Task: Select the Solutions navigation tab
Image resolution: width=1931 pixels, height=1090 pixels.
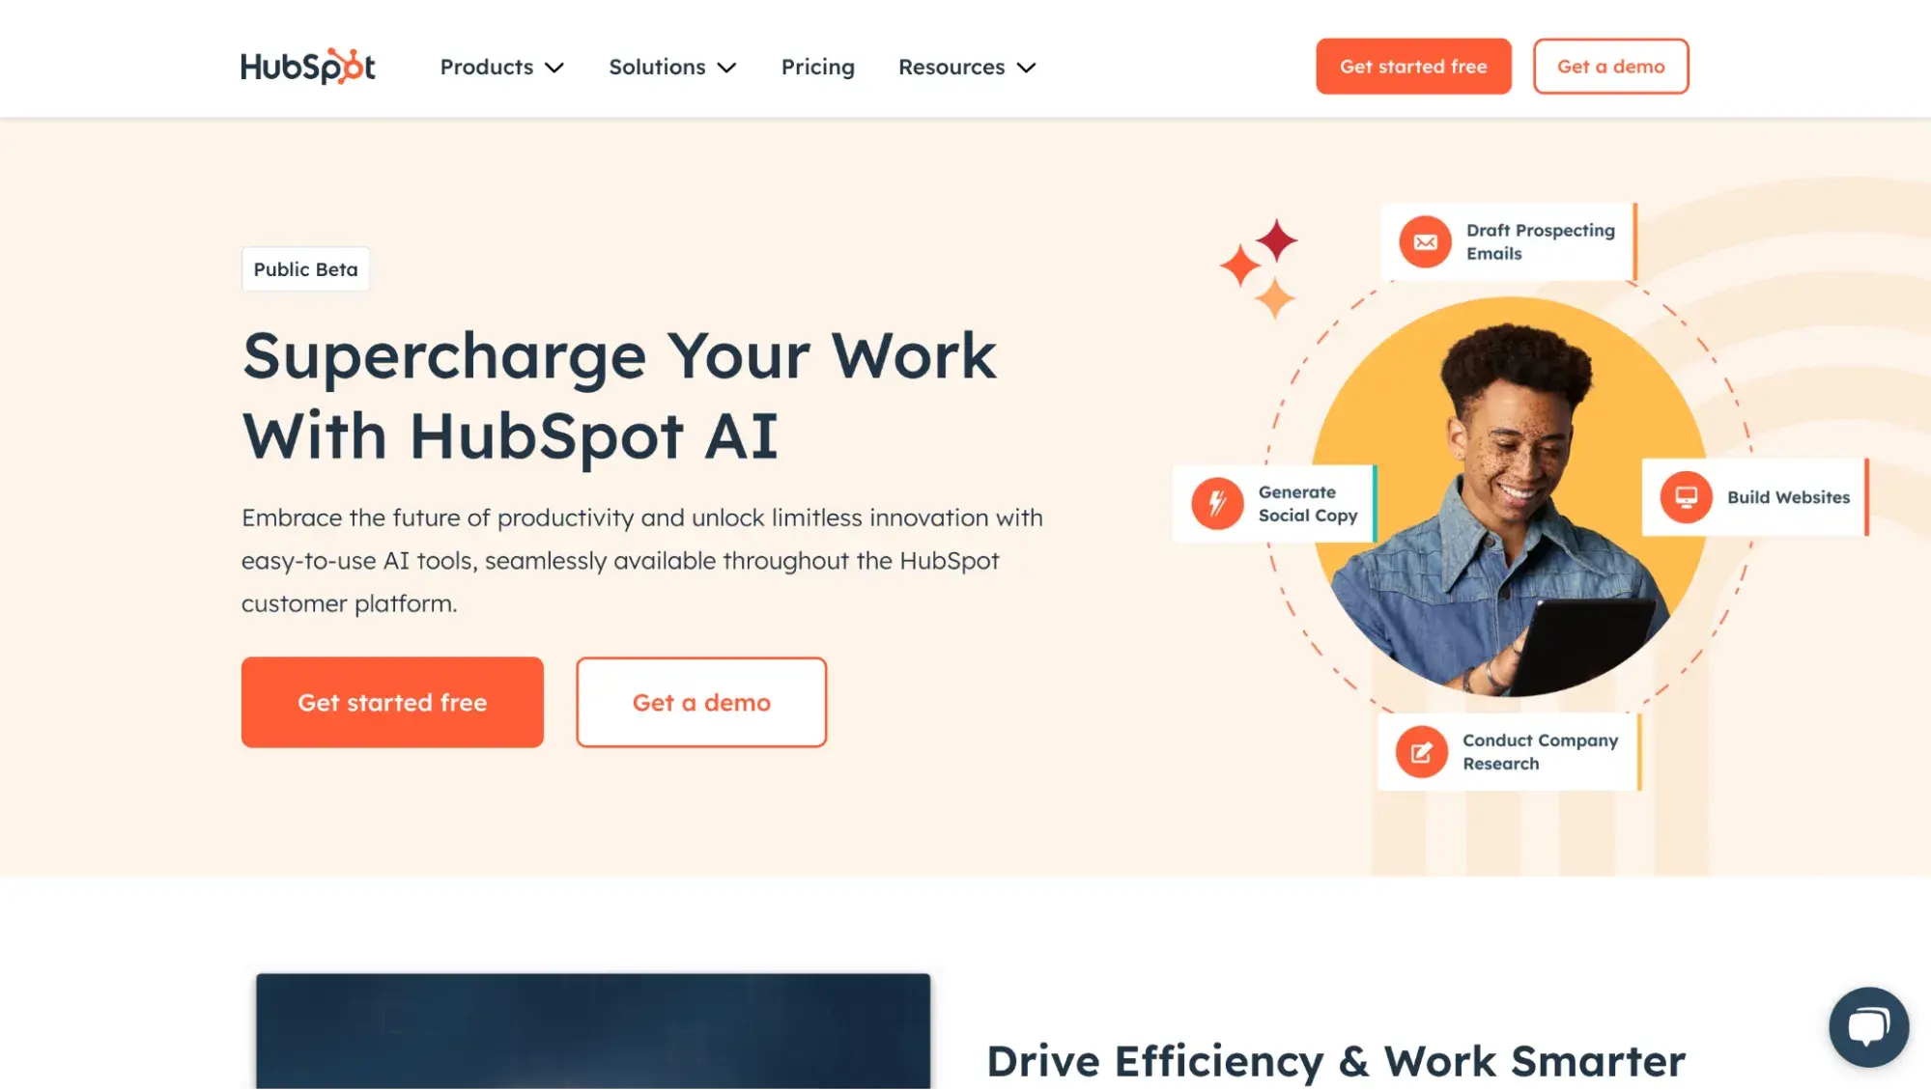Action: 672,65
